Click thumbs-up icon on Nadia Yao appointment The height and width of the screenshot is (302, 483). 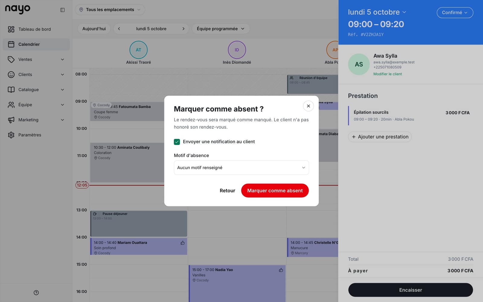tap(281, 270)
